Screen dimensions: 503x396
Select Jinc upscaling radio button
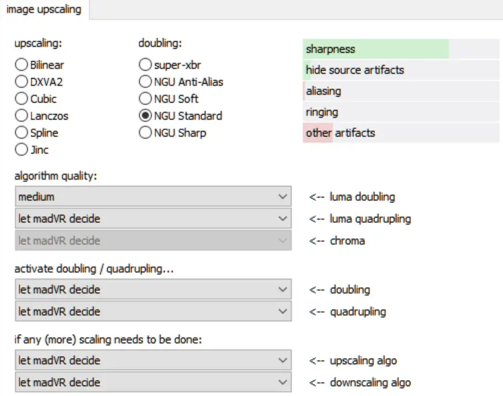tap(21, 150)
